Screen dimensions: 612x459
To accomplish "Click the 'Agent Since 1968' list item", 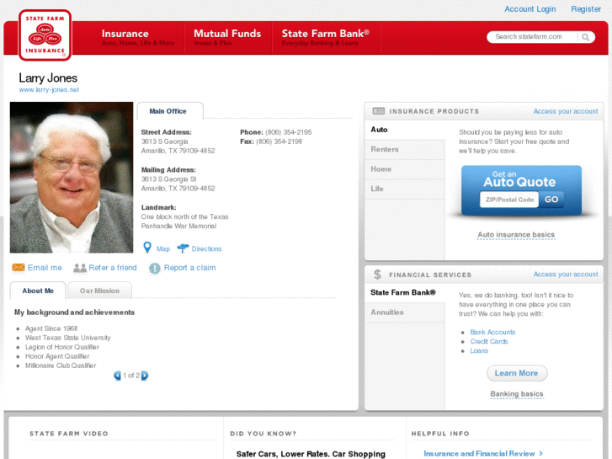I will click(51, 328).
